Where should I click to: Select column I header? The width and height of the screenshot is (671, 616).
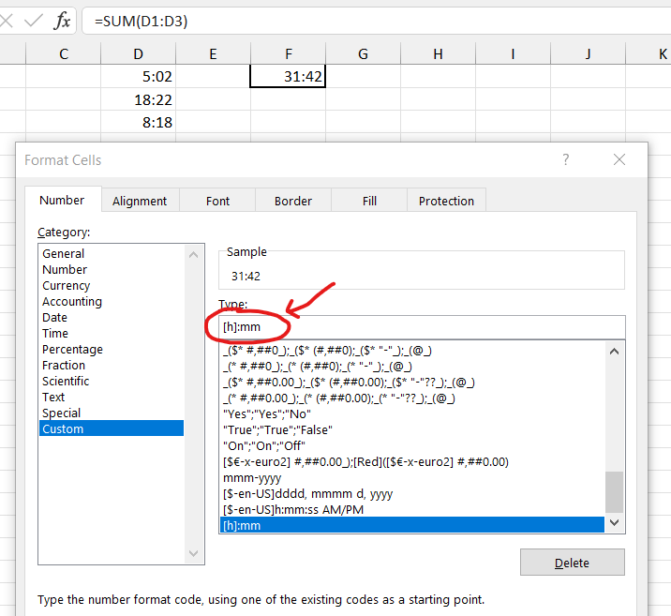click(514, 54)
